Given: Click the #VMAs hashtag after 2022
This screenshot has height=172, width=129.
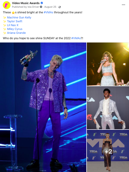Looking at the screenshot, I should click(x=76, y=38).
